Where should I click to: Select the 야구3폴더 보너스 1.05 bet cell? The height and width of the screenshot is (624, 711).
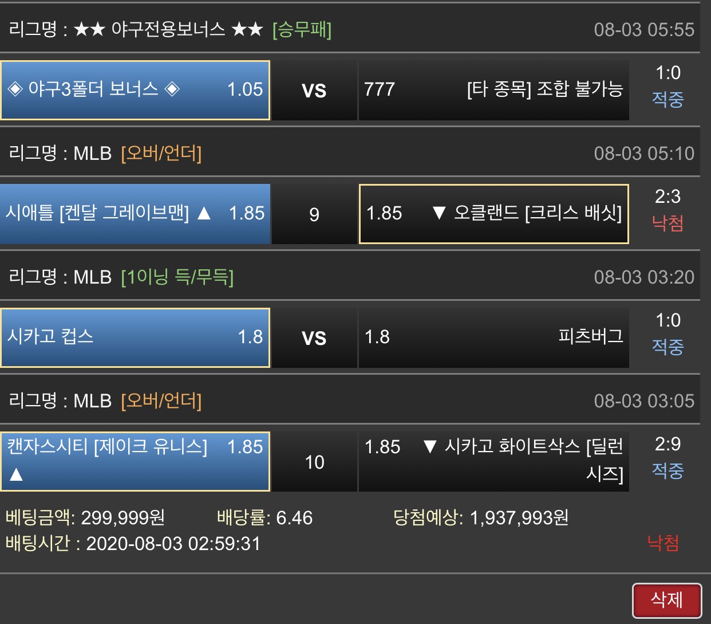[x=135, y=90]
